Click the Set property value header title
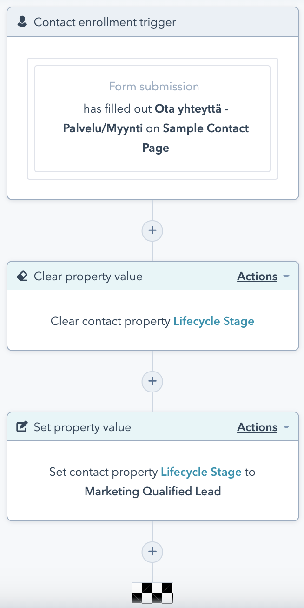Screen dimensions: 304x608 pyautogui.click(x=82, y=427)
